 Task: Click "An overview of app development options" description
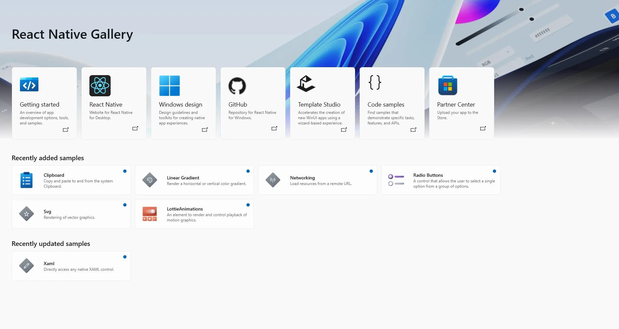44,118
